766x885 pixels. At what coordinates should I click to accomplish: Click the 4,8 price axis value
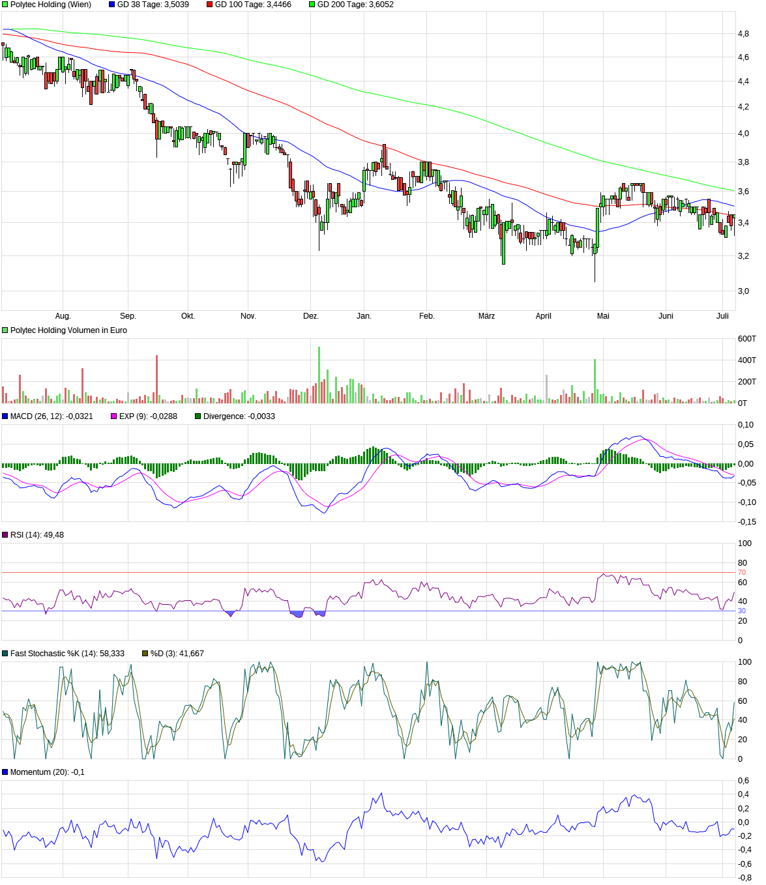tap(743, 34)
